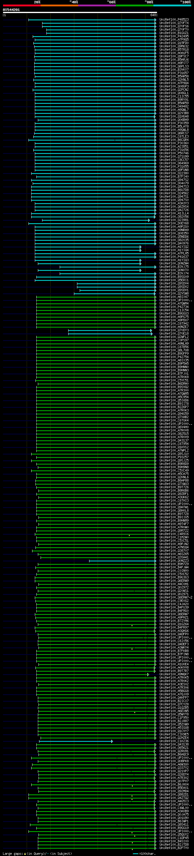Select the UniRef100_Q2WFL2 label

[174, 337]
